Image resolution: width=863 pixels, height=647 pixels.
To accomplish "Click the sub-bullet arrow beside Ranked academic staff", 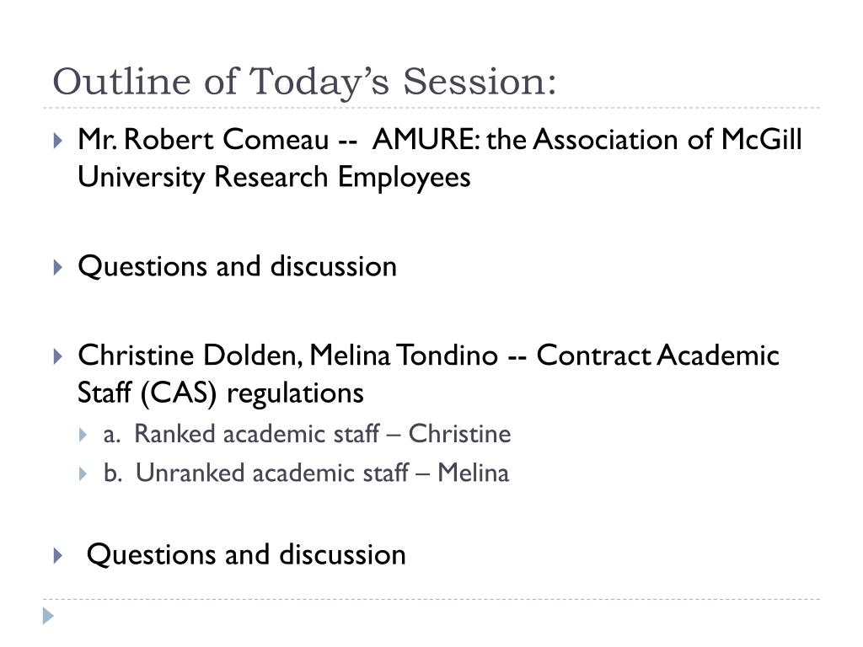I will coord(83,436).
